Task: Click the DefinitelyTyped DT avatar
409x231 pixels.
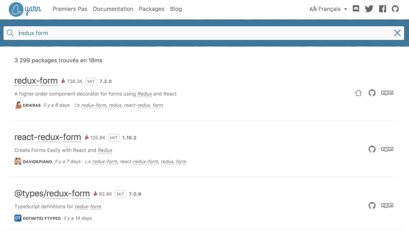Action: point(18,218)
